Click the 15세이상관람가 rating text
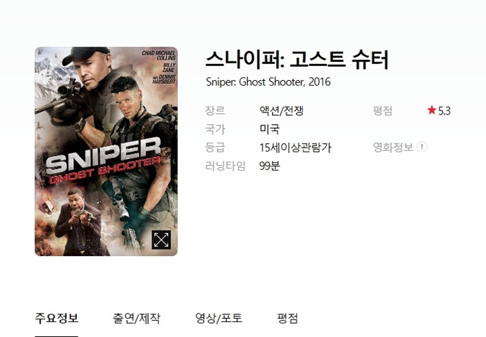The width and height of the screenshot is (486, 337). coord(296,148)
